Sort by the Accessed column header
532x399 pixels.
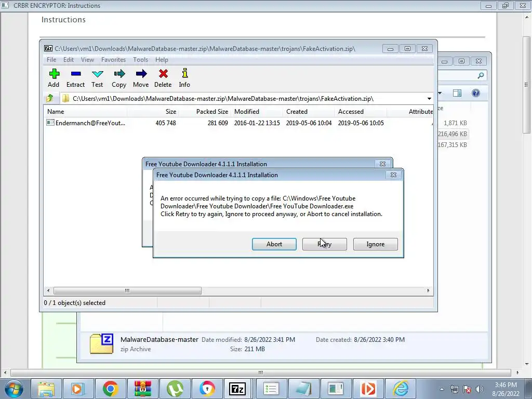361,112
